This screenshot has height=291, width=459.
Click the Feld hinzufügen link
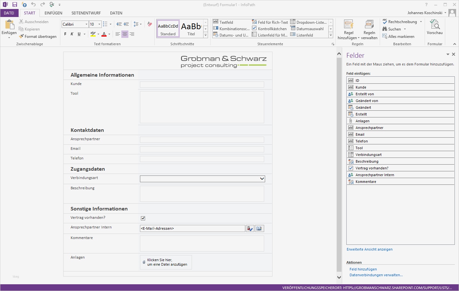coord(363,269)
